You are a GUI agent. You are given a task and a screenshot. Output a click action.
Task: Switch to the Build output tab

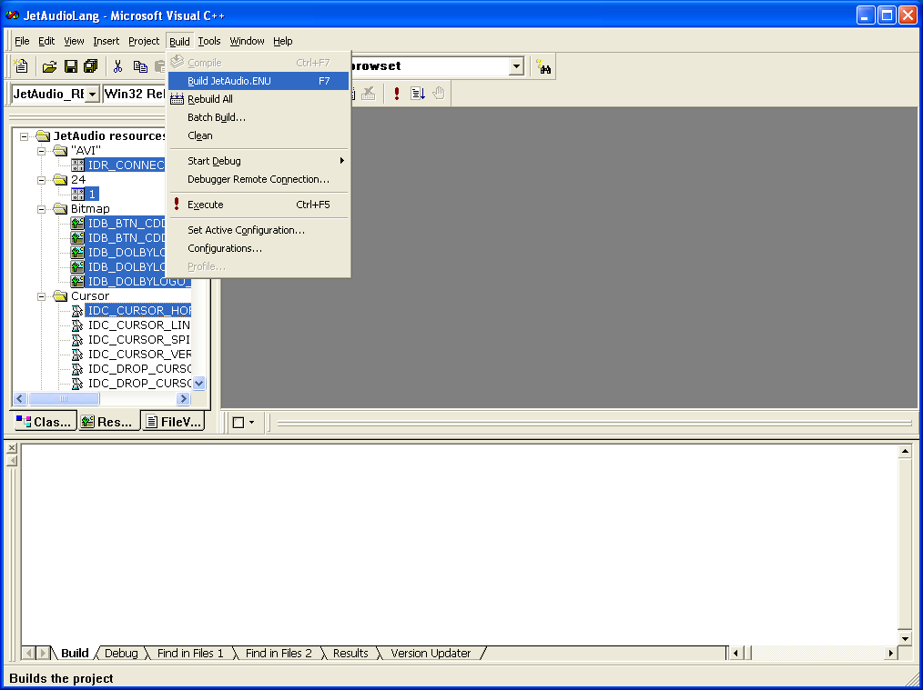(75, 653)
